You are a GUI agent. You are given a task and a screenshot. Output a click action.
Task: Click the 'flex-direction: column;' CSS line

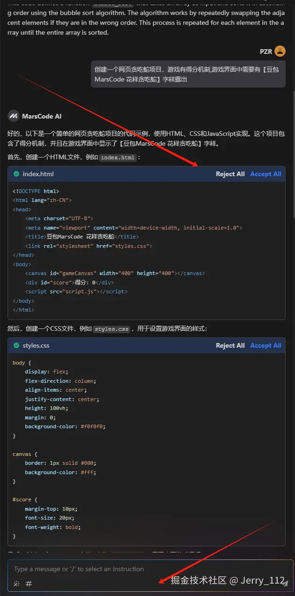tap(60, 381)
